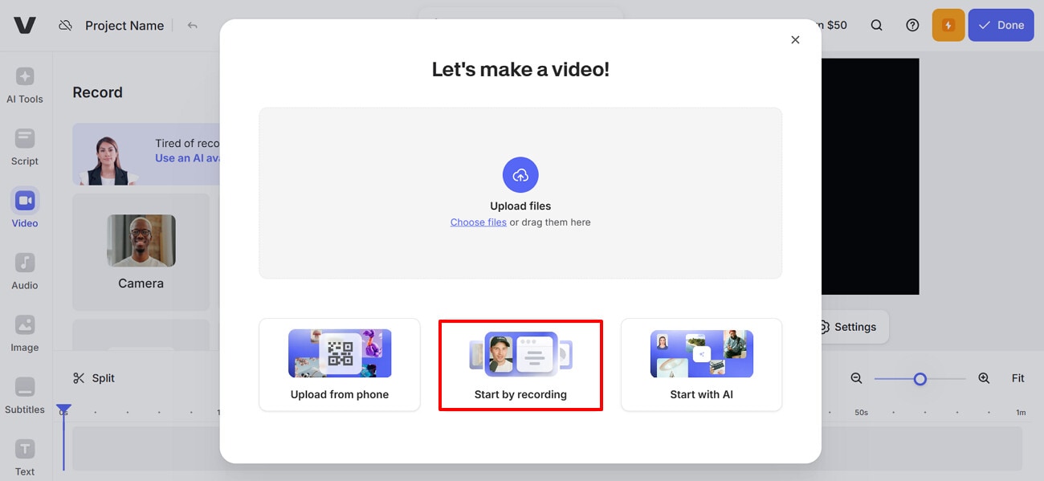Open the Text panel
The width and height of the screenshot is (1044, 481).
[x=24, y=455]
